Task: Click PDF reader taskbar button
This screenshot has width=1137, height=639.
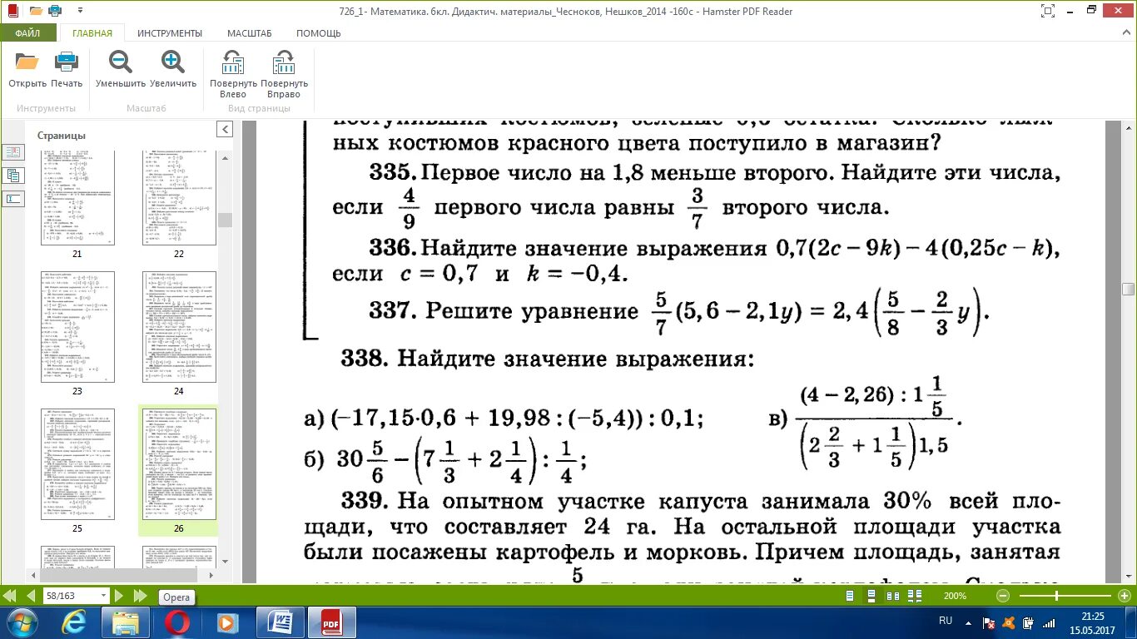Action: (332, 622)
